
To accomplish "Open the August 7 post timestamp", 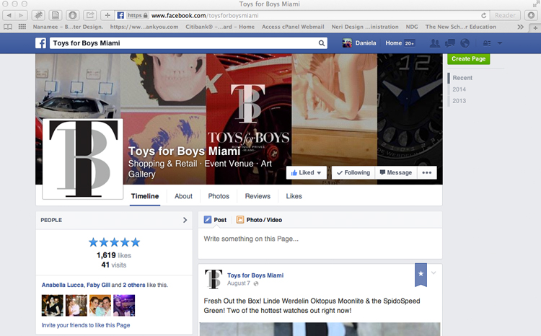I will tap(239, 283).
